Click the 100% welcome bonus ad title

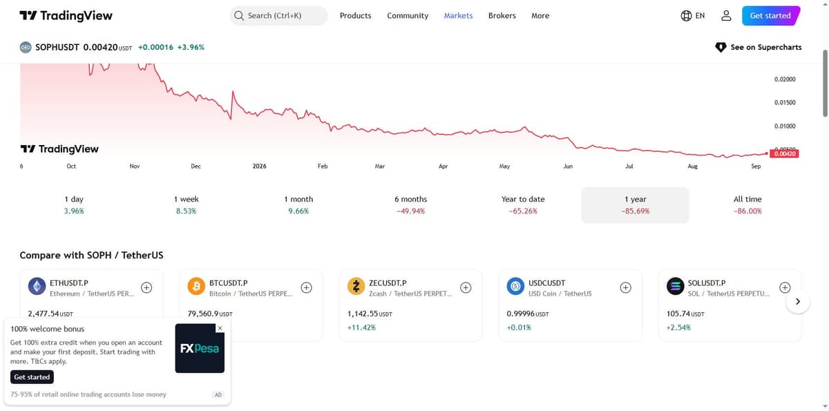[48, 329]
